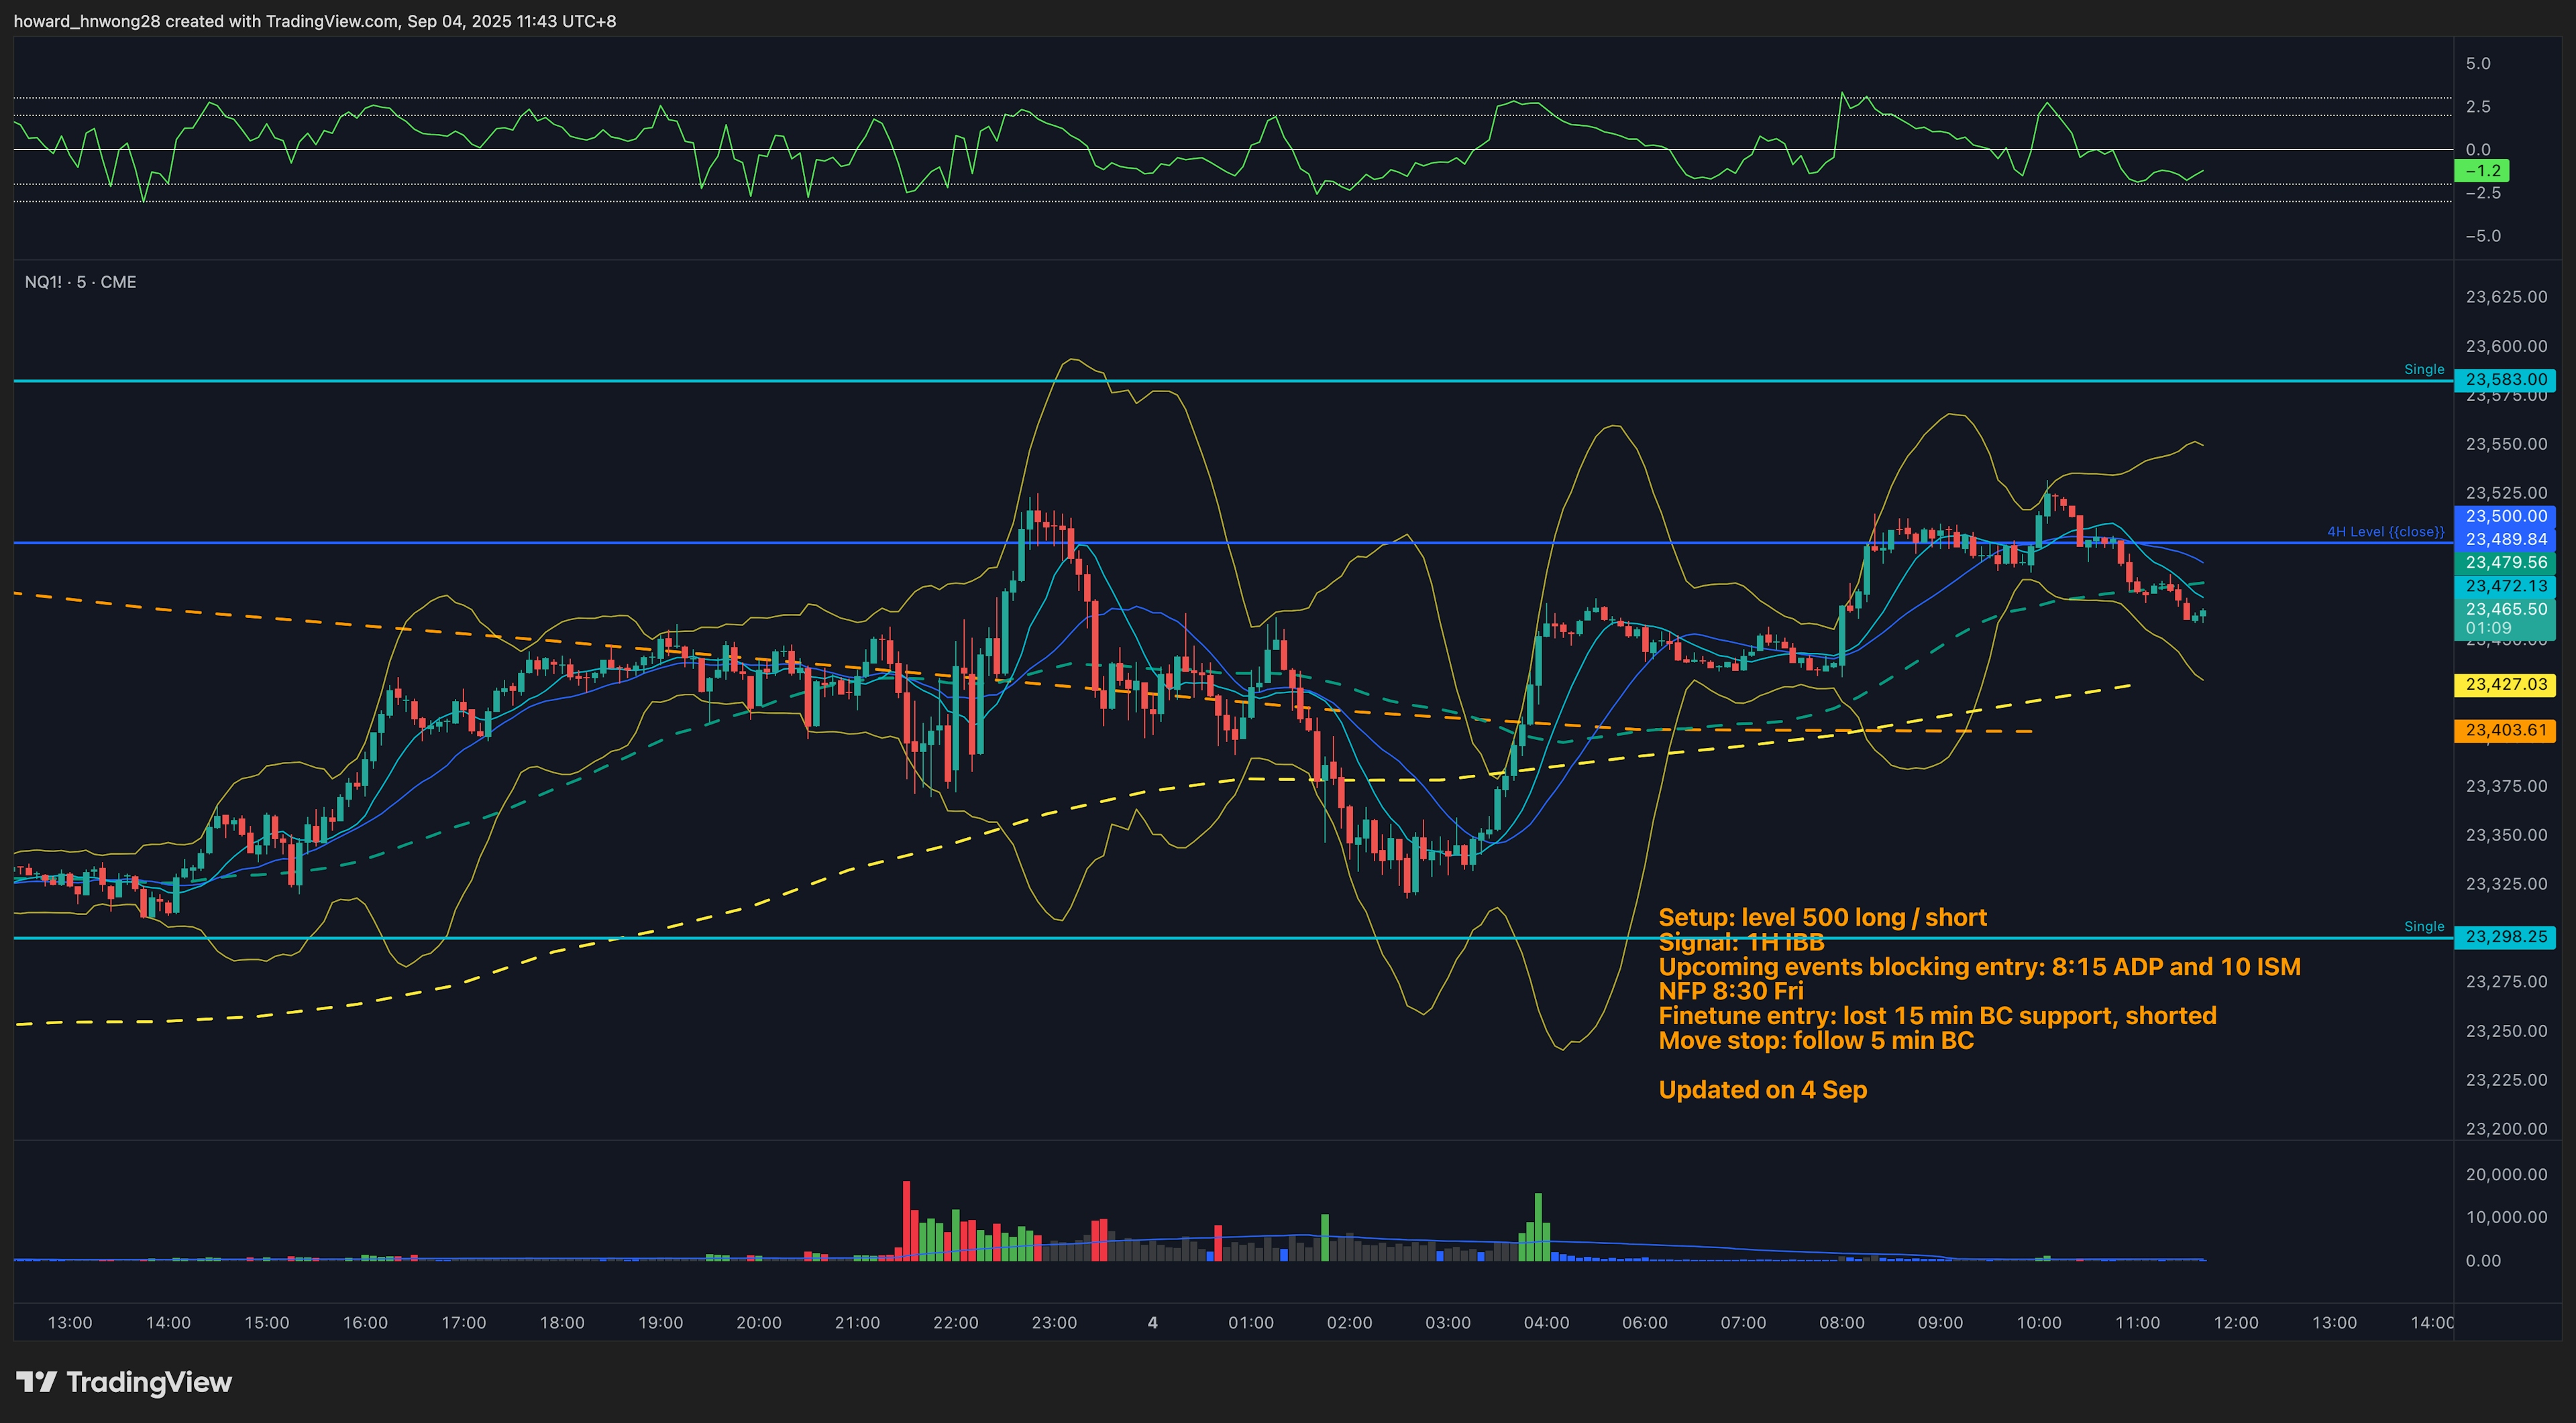Viewport: 2576px width, 1423px height.
Task: Click the 4H Level {{close}} label
Action: (2385, 532)
